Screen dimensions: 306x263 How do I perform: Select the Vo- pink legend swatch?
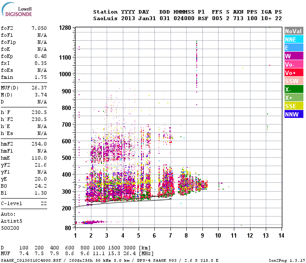point(294,64)
